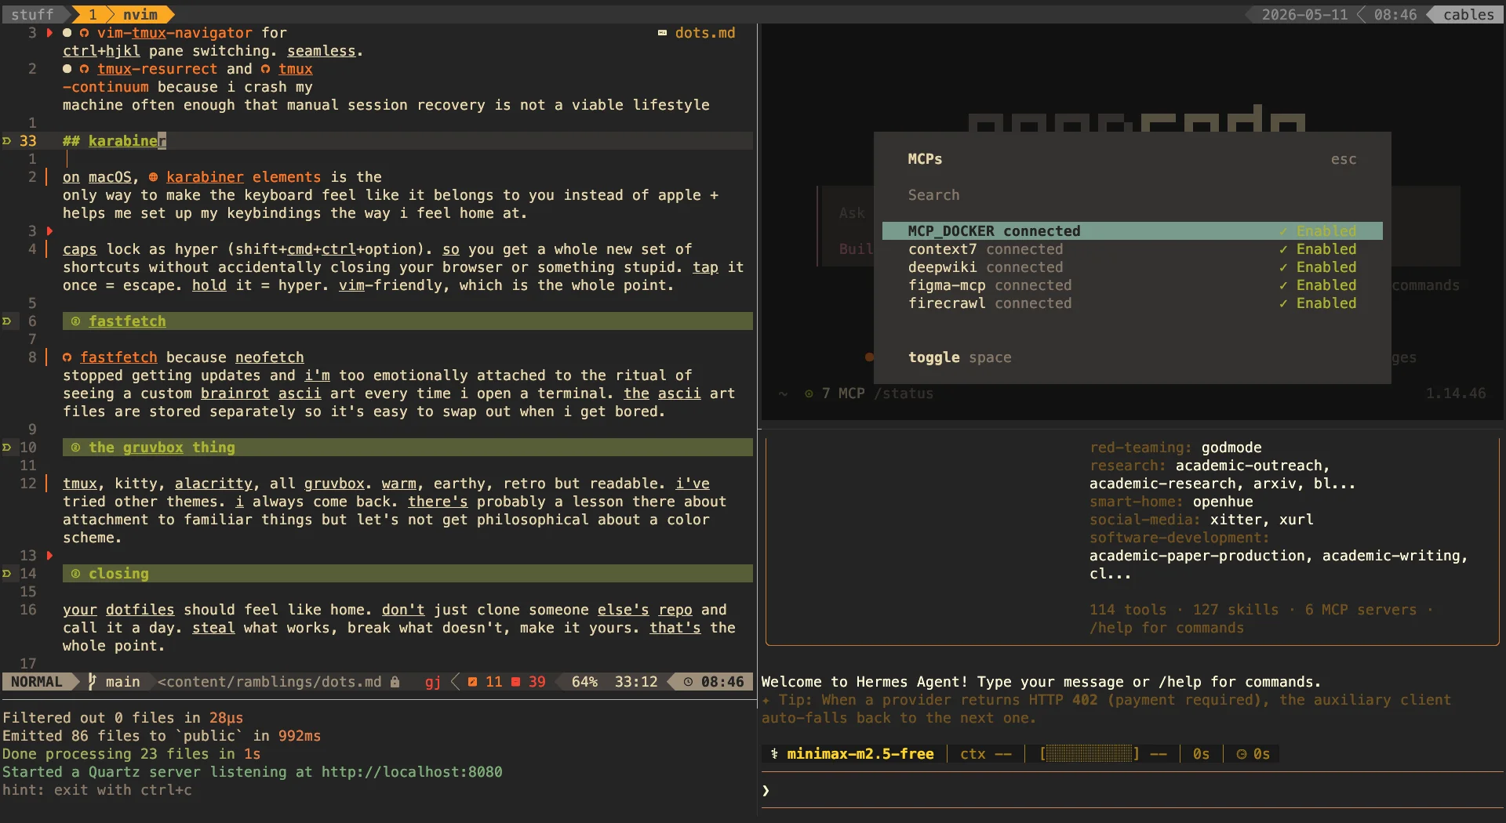Image resolution: width=1506 pixels, height=823 pixels.
Task: Open the tmux-resurrect link
Action: pyautogui.click(x=157, y=69)
